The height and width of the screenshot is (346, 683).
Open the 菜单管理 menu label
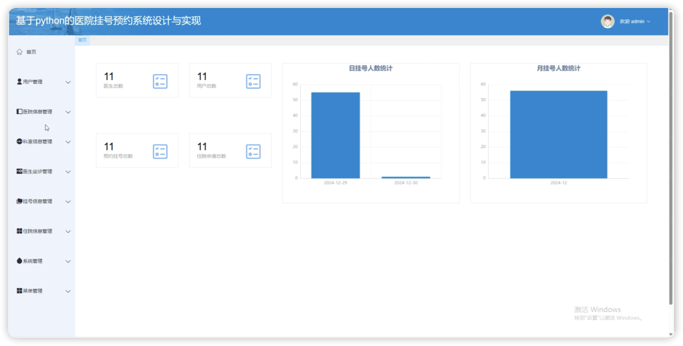[x=33, y=291]
